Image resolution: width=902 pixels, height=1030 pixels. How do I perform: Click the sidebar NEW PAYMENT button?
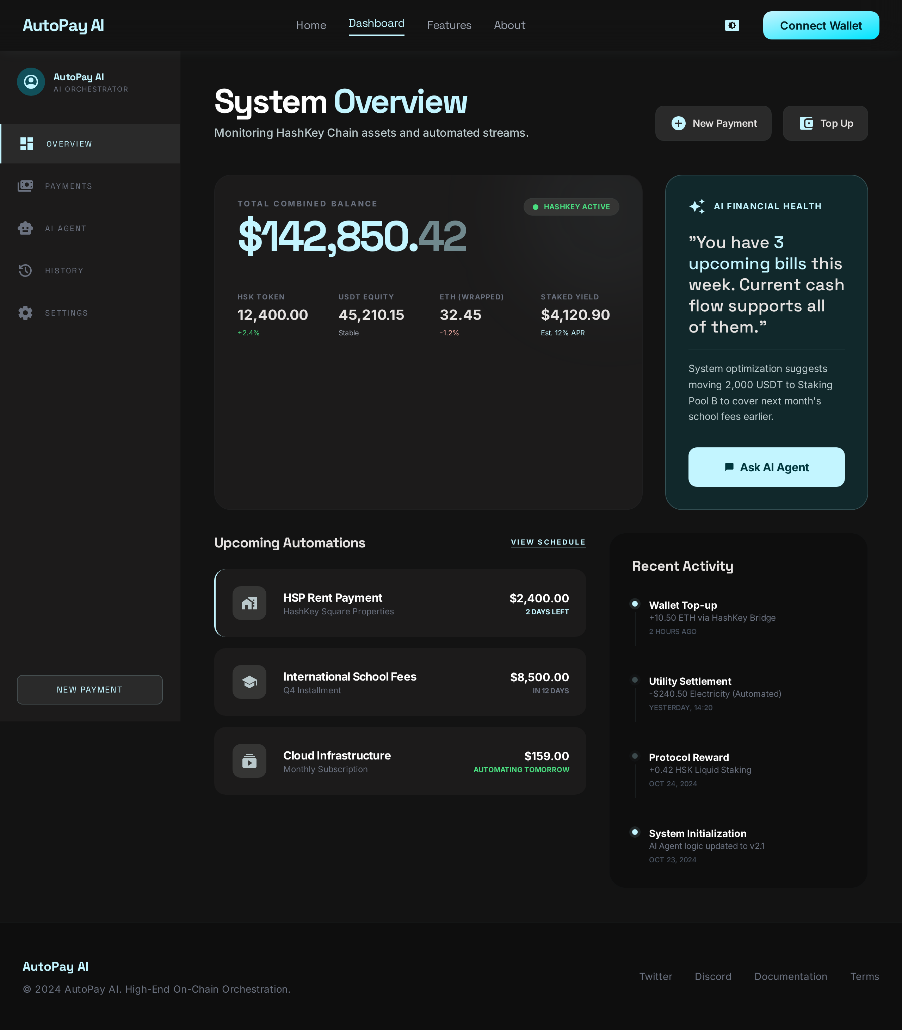pos(89,689)
